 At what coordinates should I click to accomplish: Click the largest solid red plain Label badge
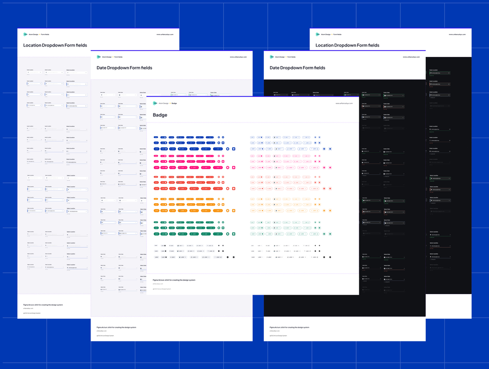point(157,189)
